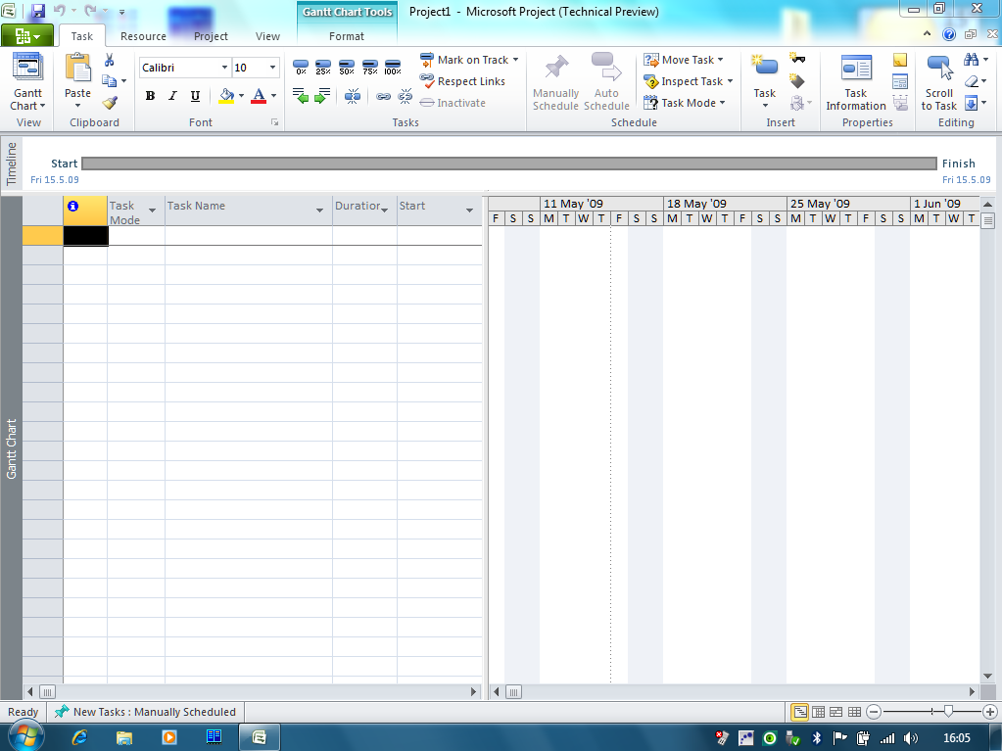Viewport: 1002px width, 751px height.
Task: Select the Task ribbon tab
Action: point(82,36)
